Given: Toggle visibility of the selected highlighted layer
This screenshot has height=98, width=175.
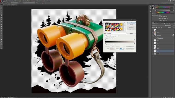Looking at the screenshot, I should pyautogui.click(x=153, y=51).
